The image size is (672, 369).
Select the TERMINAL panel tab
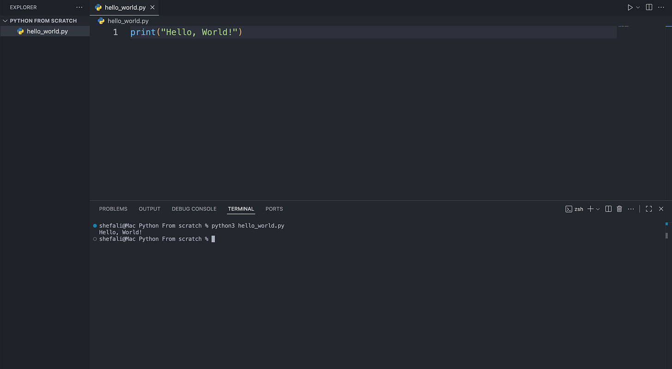pos(241,209)
